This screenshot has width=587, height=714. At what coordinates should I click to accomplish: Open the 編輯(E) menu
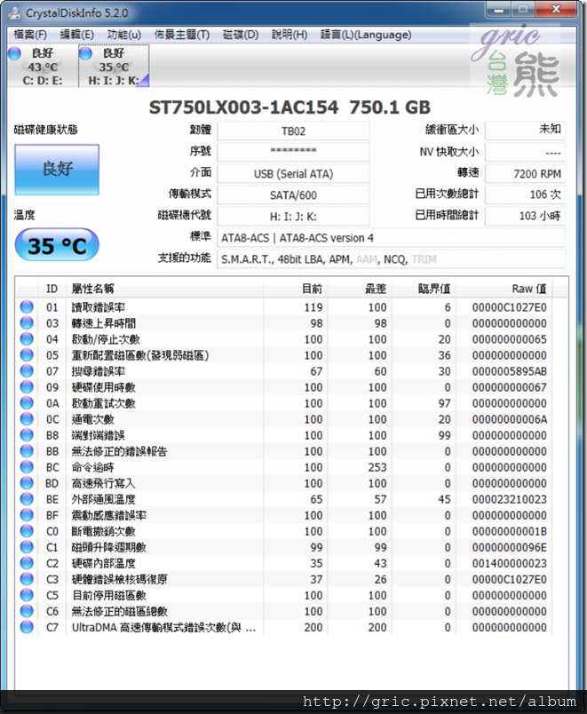pos(76,35)
